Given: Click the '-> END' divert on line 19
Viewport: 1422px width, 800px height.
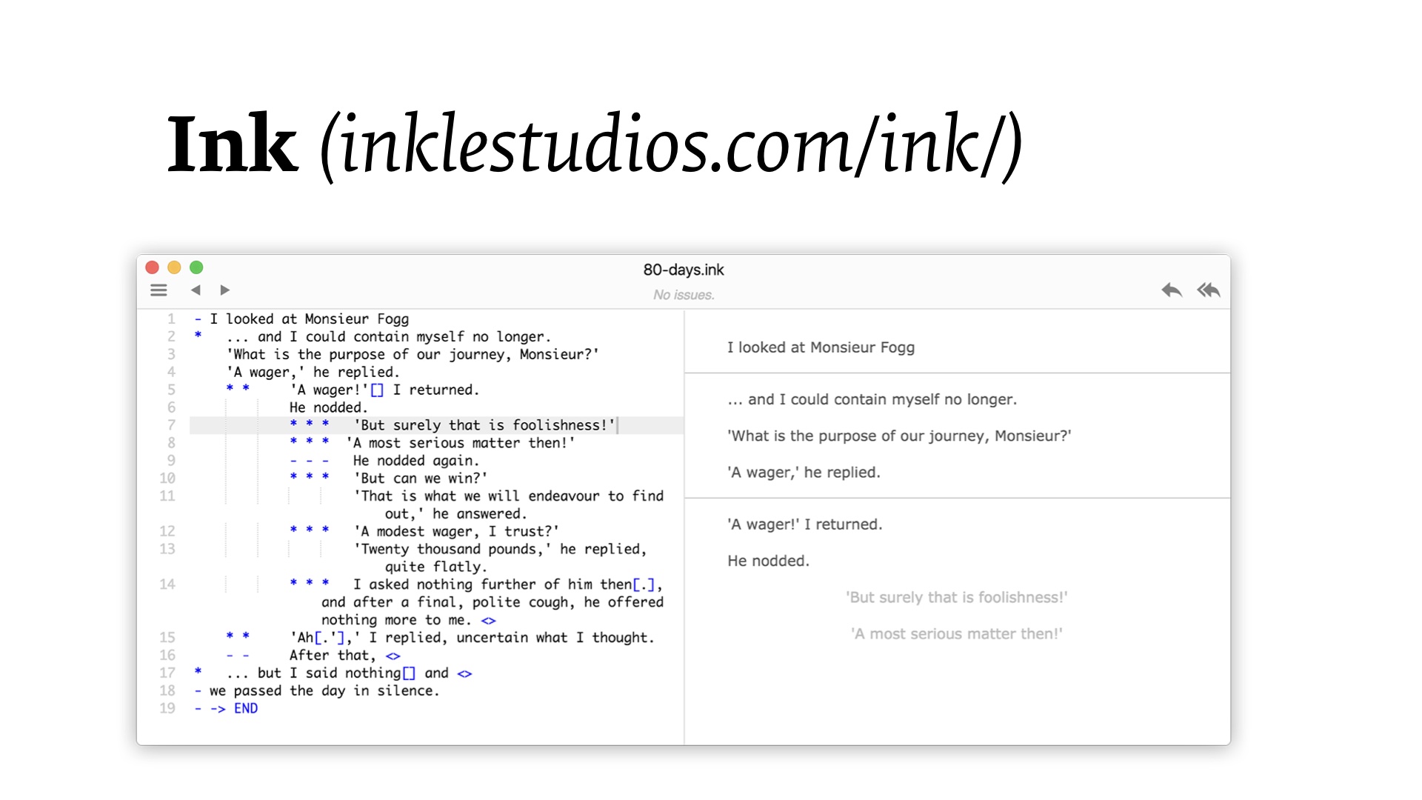Looking at the screenshot, I should (234, 709).
